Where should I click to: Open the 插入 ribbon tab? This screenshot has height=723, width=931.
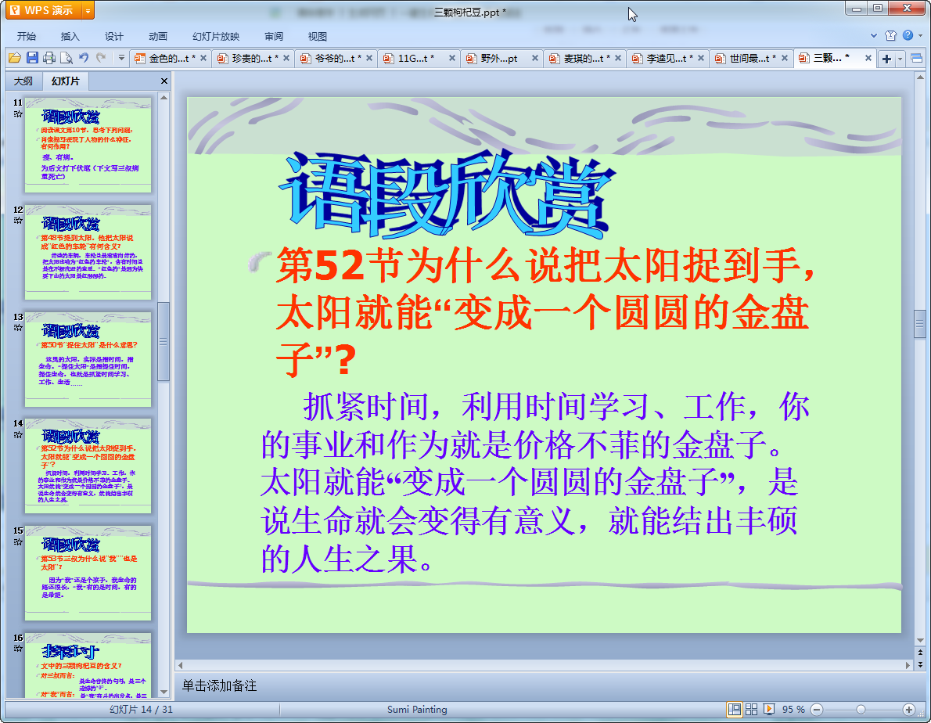click(70, 36)
